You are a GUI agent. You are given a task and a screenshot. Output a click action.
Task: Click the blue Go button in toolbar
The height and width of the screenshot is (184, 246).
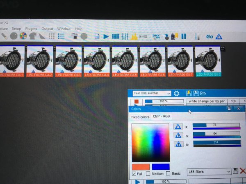pyautogui.click(x=210, y=37)
